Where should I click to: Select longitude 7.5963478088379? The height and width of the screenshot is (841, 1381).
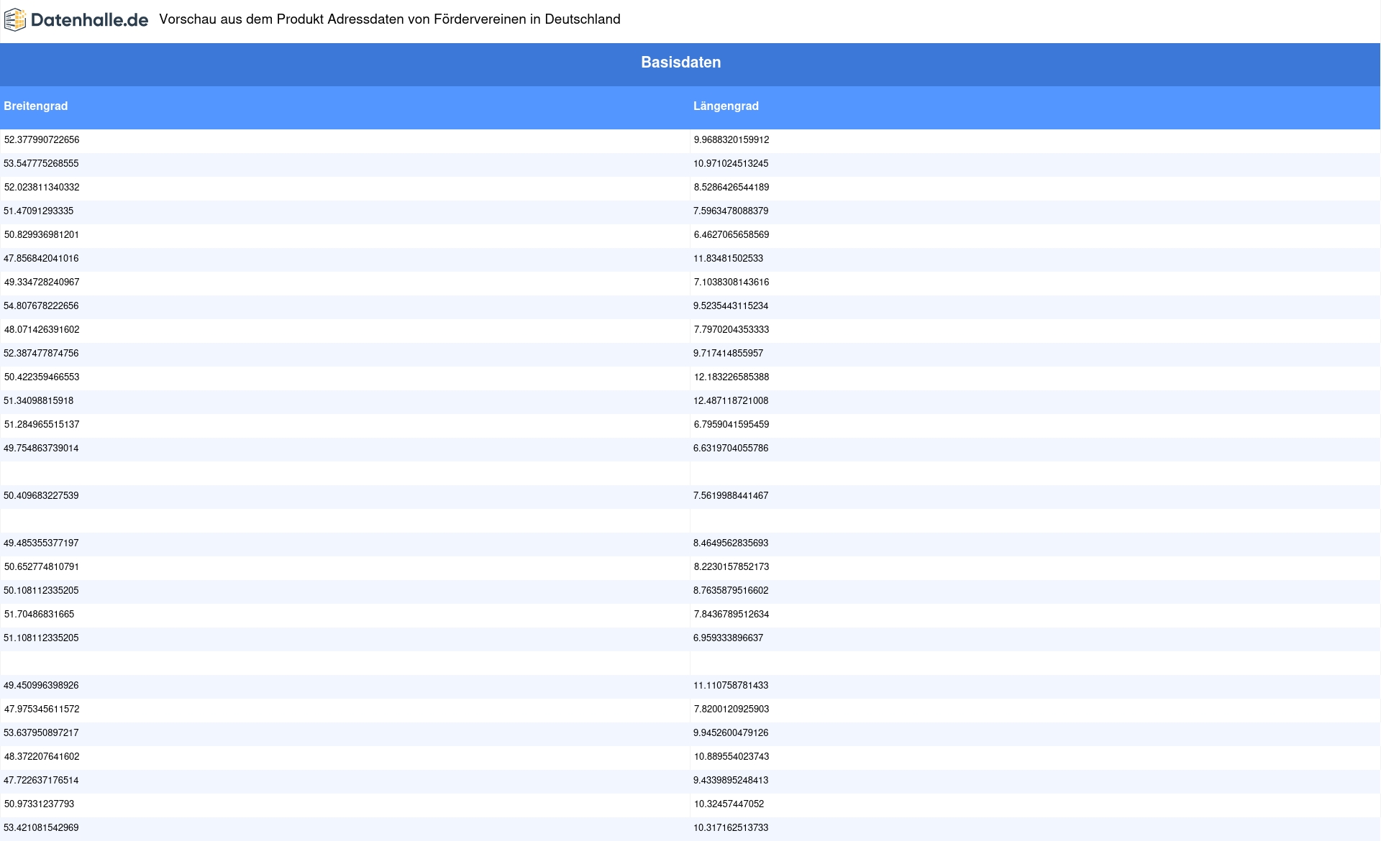pos(731,211)
